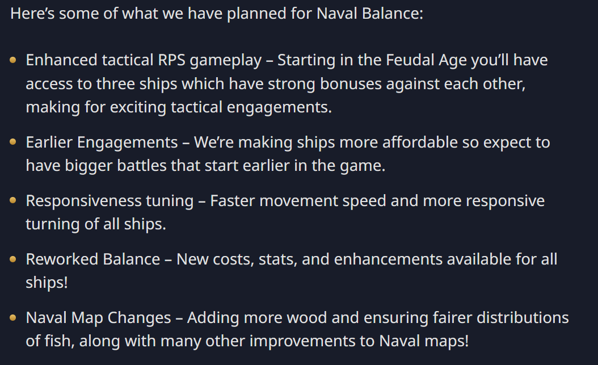Click the bullet dot beside Enhanced tactical RPS gameplay
This screenshot has height=365, width=598.
[x=13, y=60]
